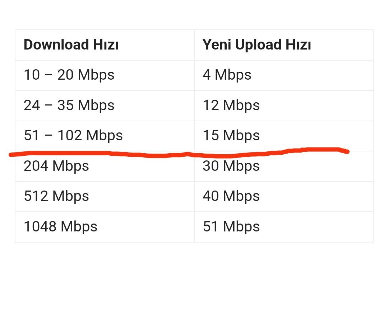The height and width of the screenshot is (319, 388).
Task: Click the "204 Mbps" download cell
Action: 56,166
